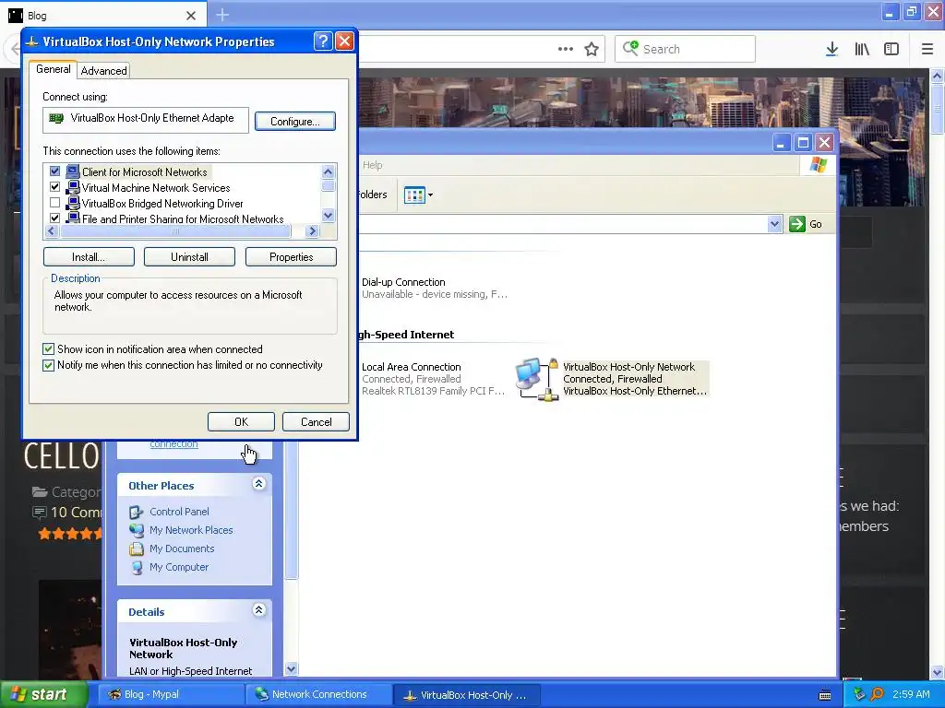Select the Blog browser tab
This screenshot has height=708, width=945.
click(102, 15)
